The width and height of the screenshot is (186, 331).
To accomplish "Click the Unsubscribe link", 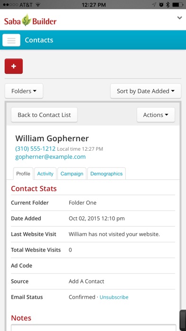I will [114, 297].
